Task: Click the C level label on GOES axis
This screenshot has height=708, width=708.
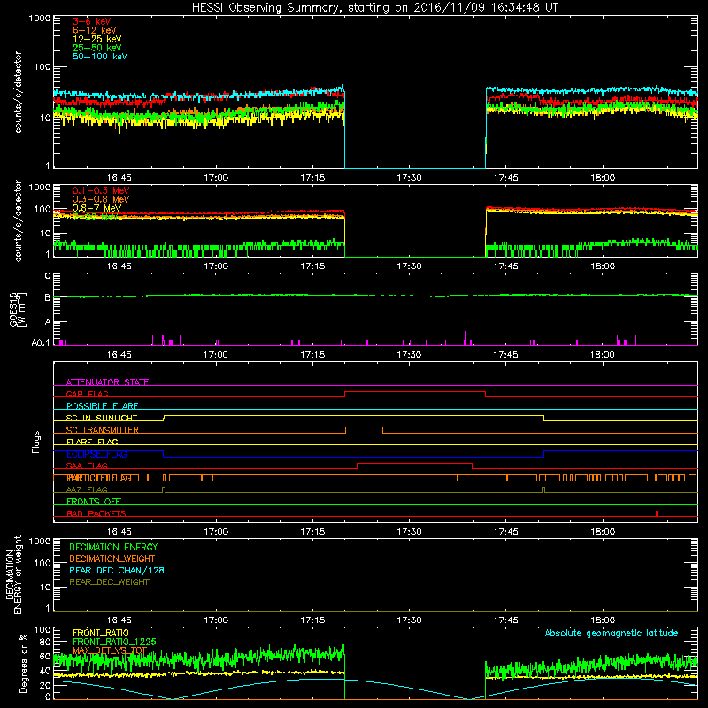Action: 48,275
